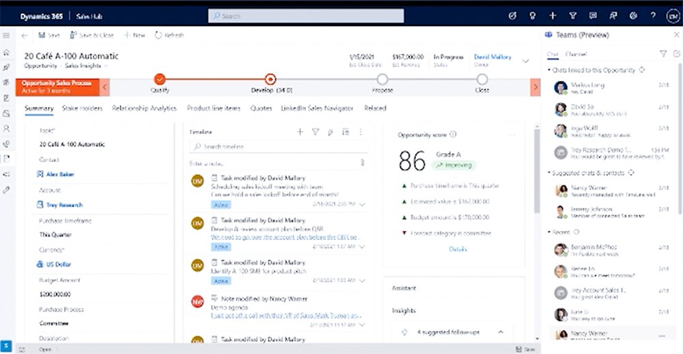The image size is (683, 354).
Task: Open David Mallory owner link
Action: click(492, 57)
